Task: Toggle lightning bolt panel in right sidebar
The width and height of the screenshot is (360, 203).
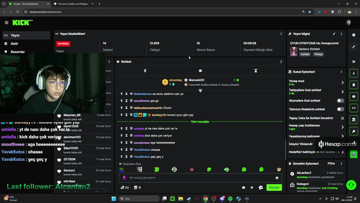Action: 354,73
